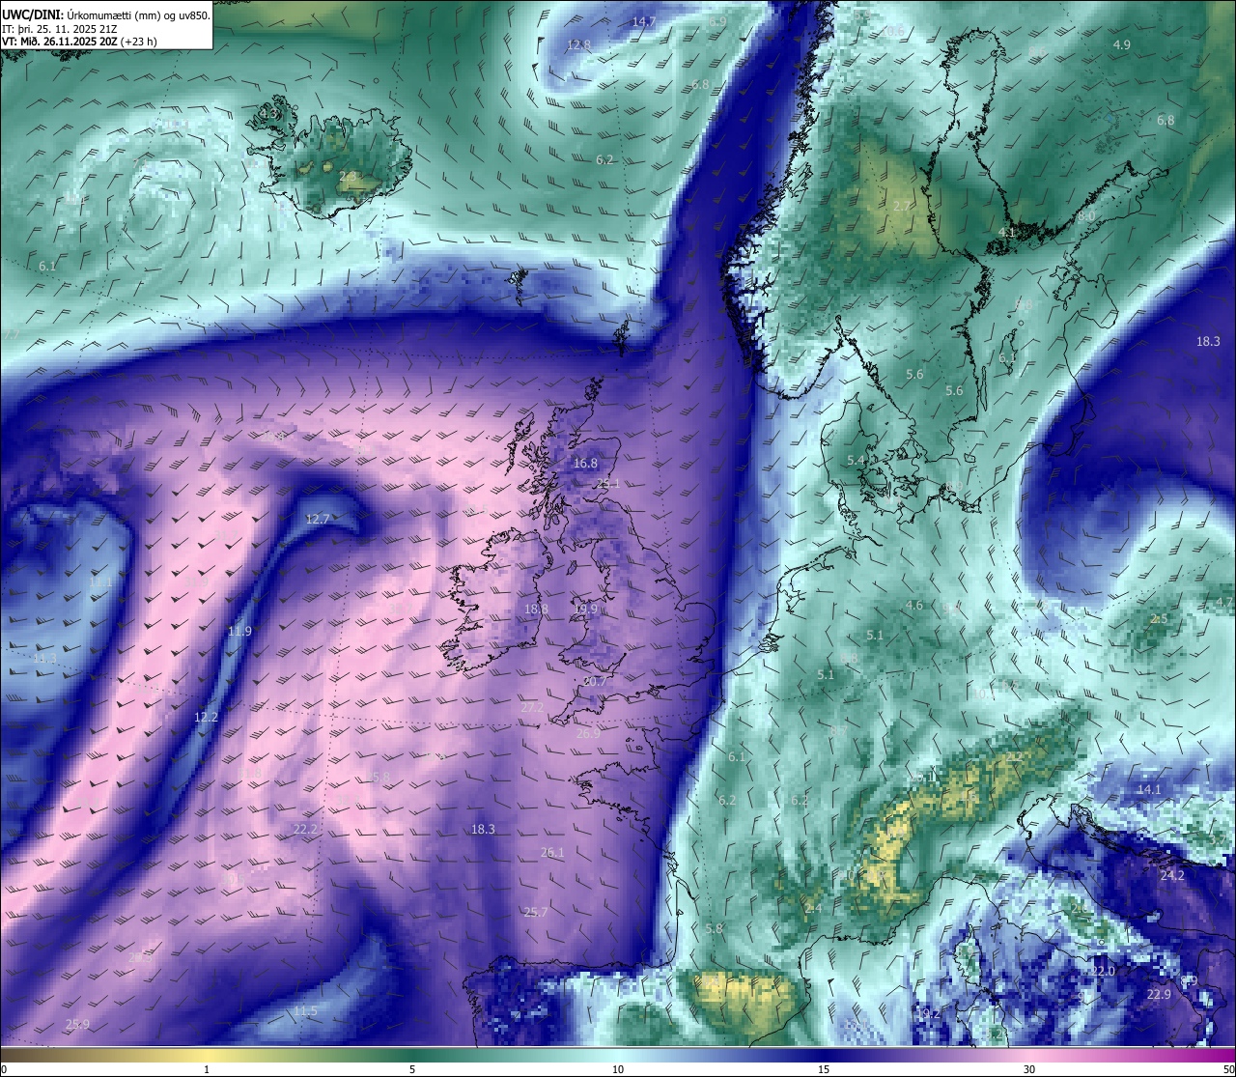
Task: Click the UWC/DINI title in the header box
Action: [x=32, y=15]
